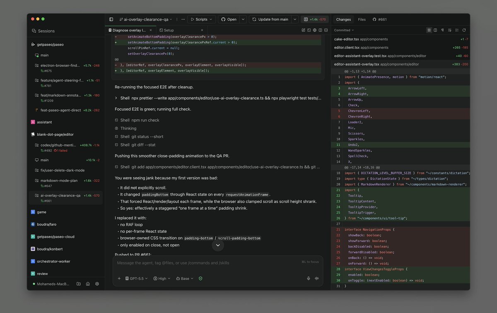The image size is (497, 313).
Task: Toggle line wrap icon in diff toolbar
Action: tap(450, 30)
